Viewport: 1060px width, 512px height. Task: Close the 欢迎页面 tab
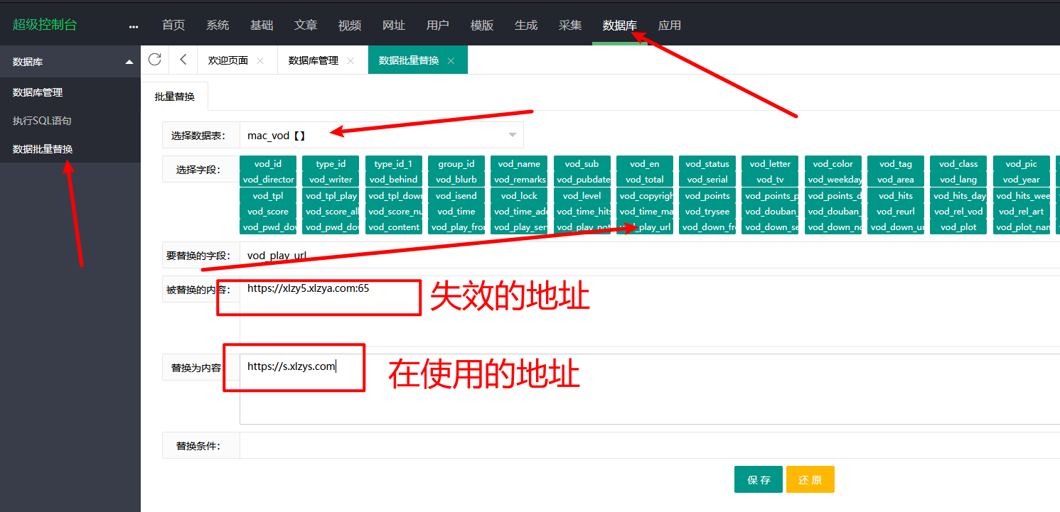pos(260,61)
